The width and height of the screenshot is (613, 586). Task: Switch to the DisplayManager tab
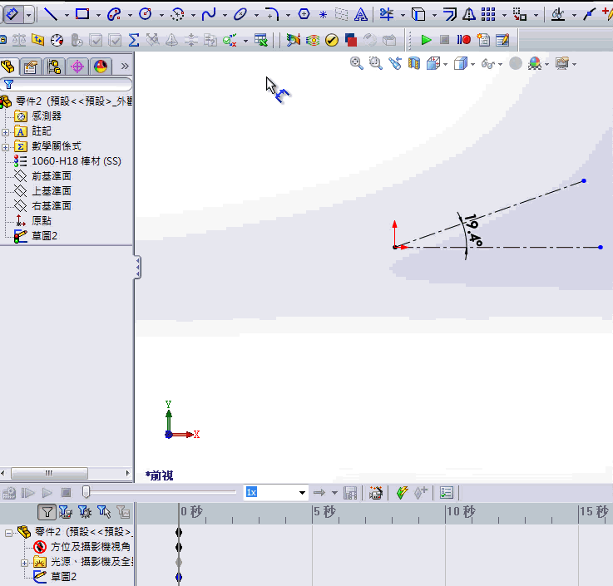(x=101, y=66)
